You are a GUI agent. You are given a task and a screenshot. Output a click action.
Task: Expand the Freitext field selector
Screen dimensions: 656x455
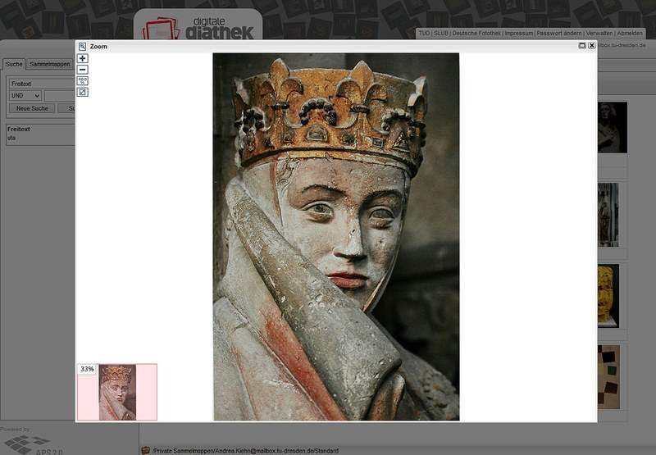[41, 84]
